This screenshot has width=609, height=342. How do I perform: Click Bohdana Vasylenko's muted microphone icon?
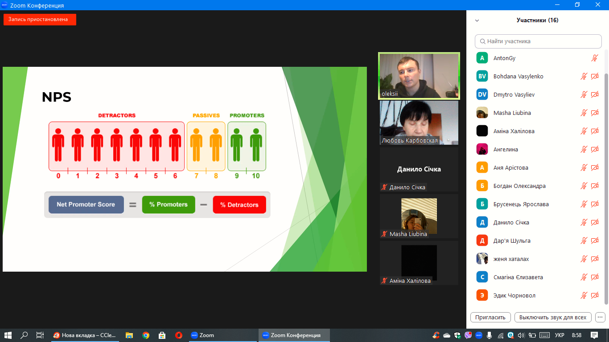pyautogui.click(x=584, y=76)
